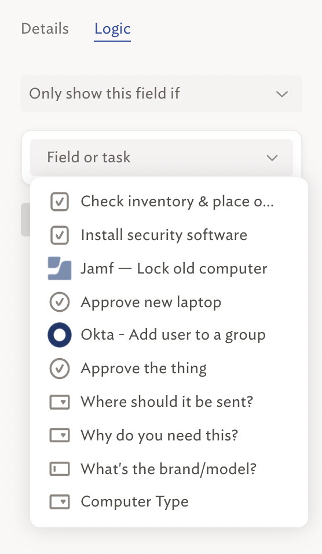Select 'Computer Type' from the list
322x554 pixels.
(x=169, y=502)
